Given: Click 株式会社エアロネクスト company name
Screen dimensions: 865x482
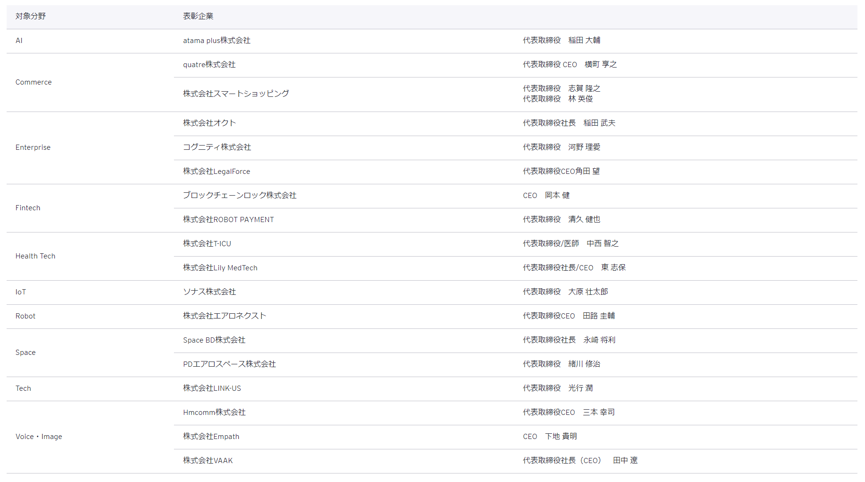Looking at the screenshot, I should point(225,316).
